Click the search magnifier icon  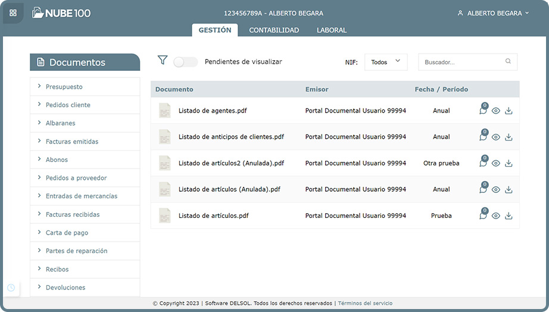tap(508, 61)
